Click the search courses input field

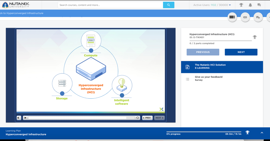pos(110,5)
